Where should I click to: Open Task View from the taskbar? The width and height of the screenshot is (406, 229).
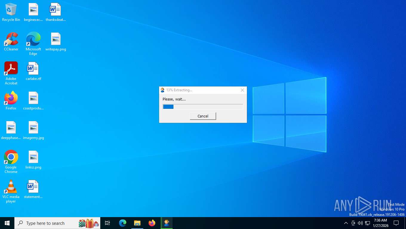[x=107, y=223]
